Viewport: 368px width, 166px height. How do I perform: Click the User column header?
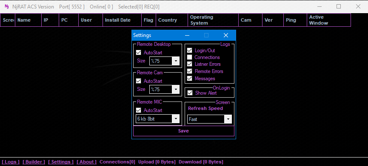[91, 20]
